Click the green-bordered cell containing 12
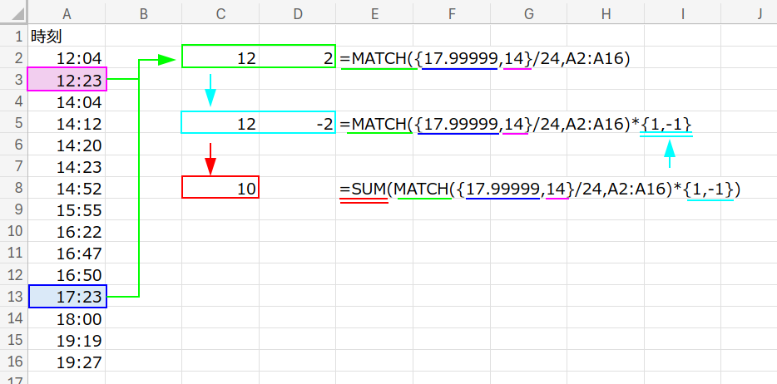The width and height of the screenshot is (777, 384). click(x=220, y=58)
